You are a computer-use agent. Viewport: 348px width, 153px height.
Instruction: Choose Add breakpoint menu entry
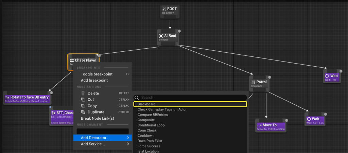(94, 81)
